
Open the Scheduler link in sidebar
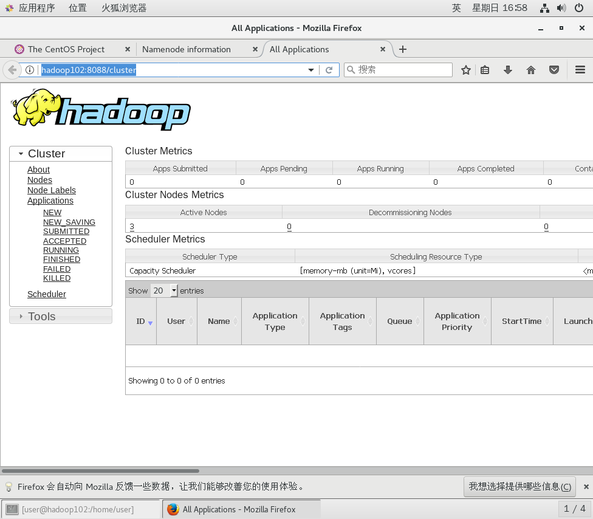pos(47,294)
